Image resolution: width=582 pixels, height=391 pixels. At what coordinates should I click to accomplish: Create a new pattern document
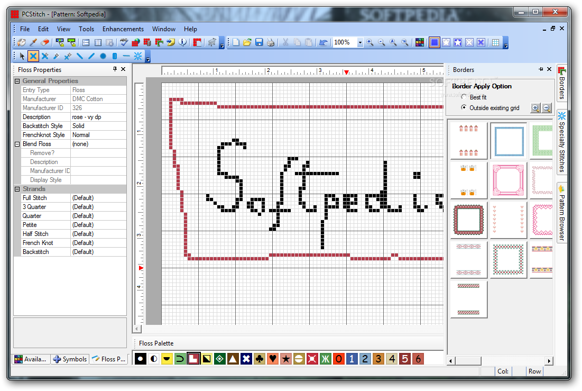(x=236, y=42)
